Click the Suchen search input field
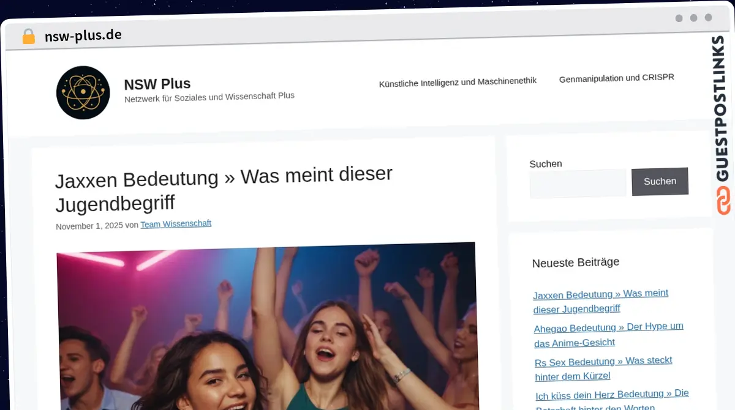This screenshot has width=735, height=410. coord(578,184)
